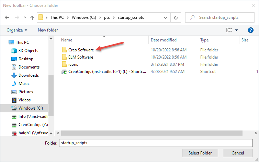Select the ELM Software folder
This screenshot has width=259, height=162.
point(81,57)
